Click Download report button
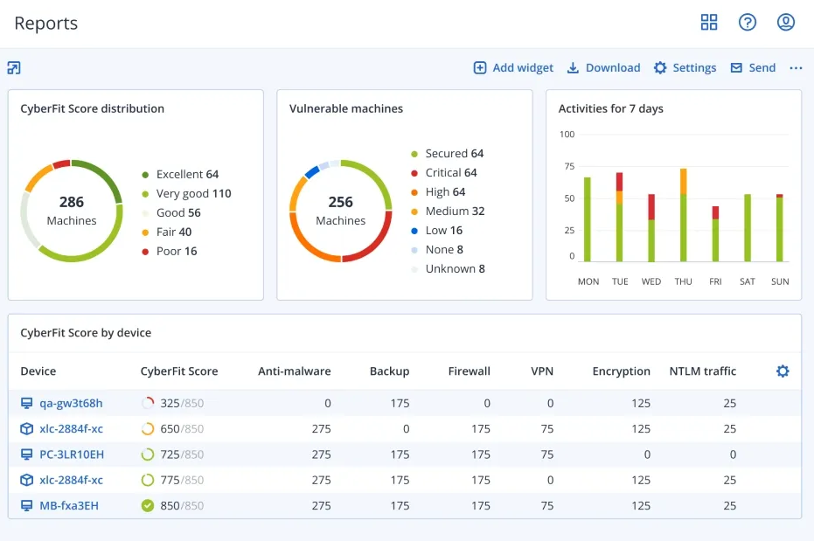This screenshot has height=541, width=814. 603,68
